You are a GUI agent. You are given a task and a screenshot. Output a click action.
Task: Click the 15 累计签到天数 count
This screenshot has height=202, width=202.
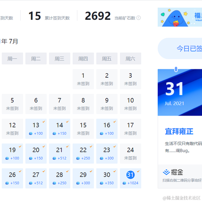35,16
